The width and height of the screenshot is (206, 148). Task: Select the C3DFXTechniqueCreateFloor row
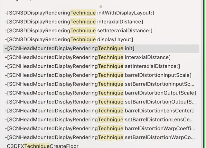click(x=101, y=145)
